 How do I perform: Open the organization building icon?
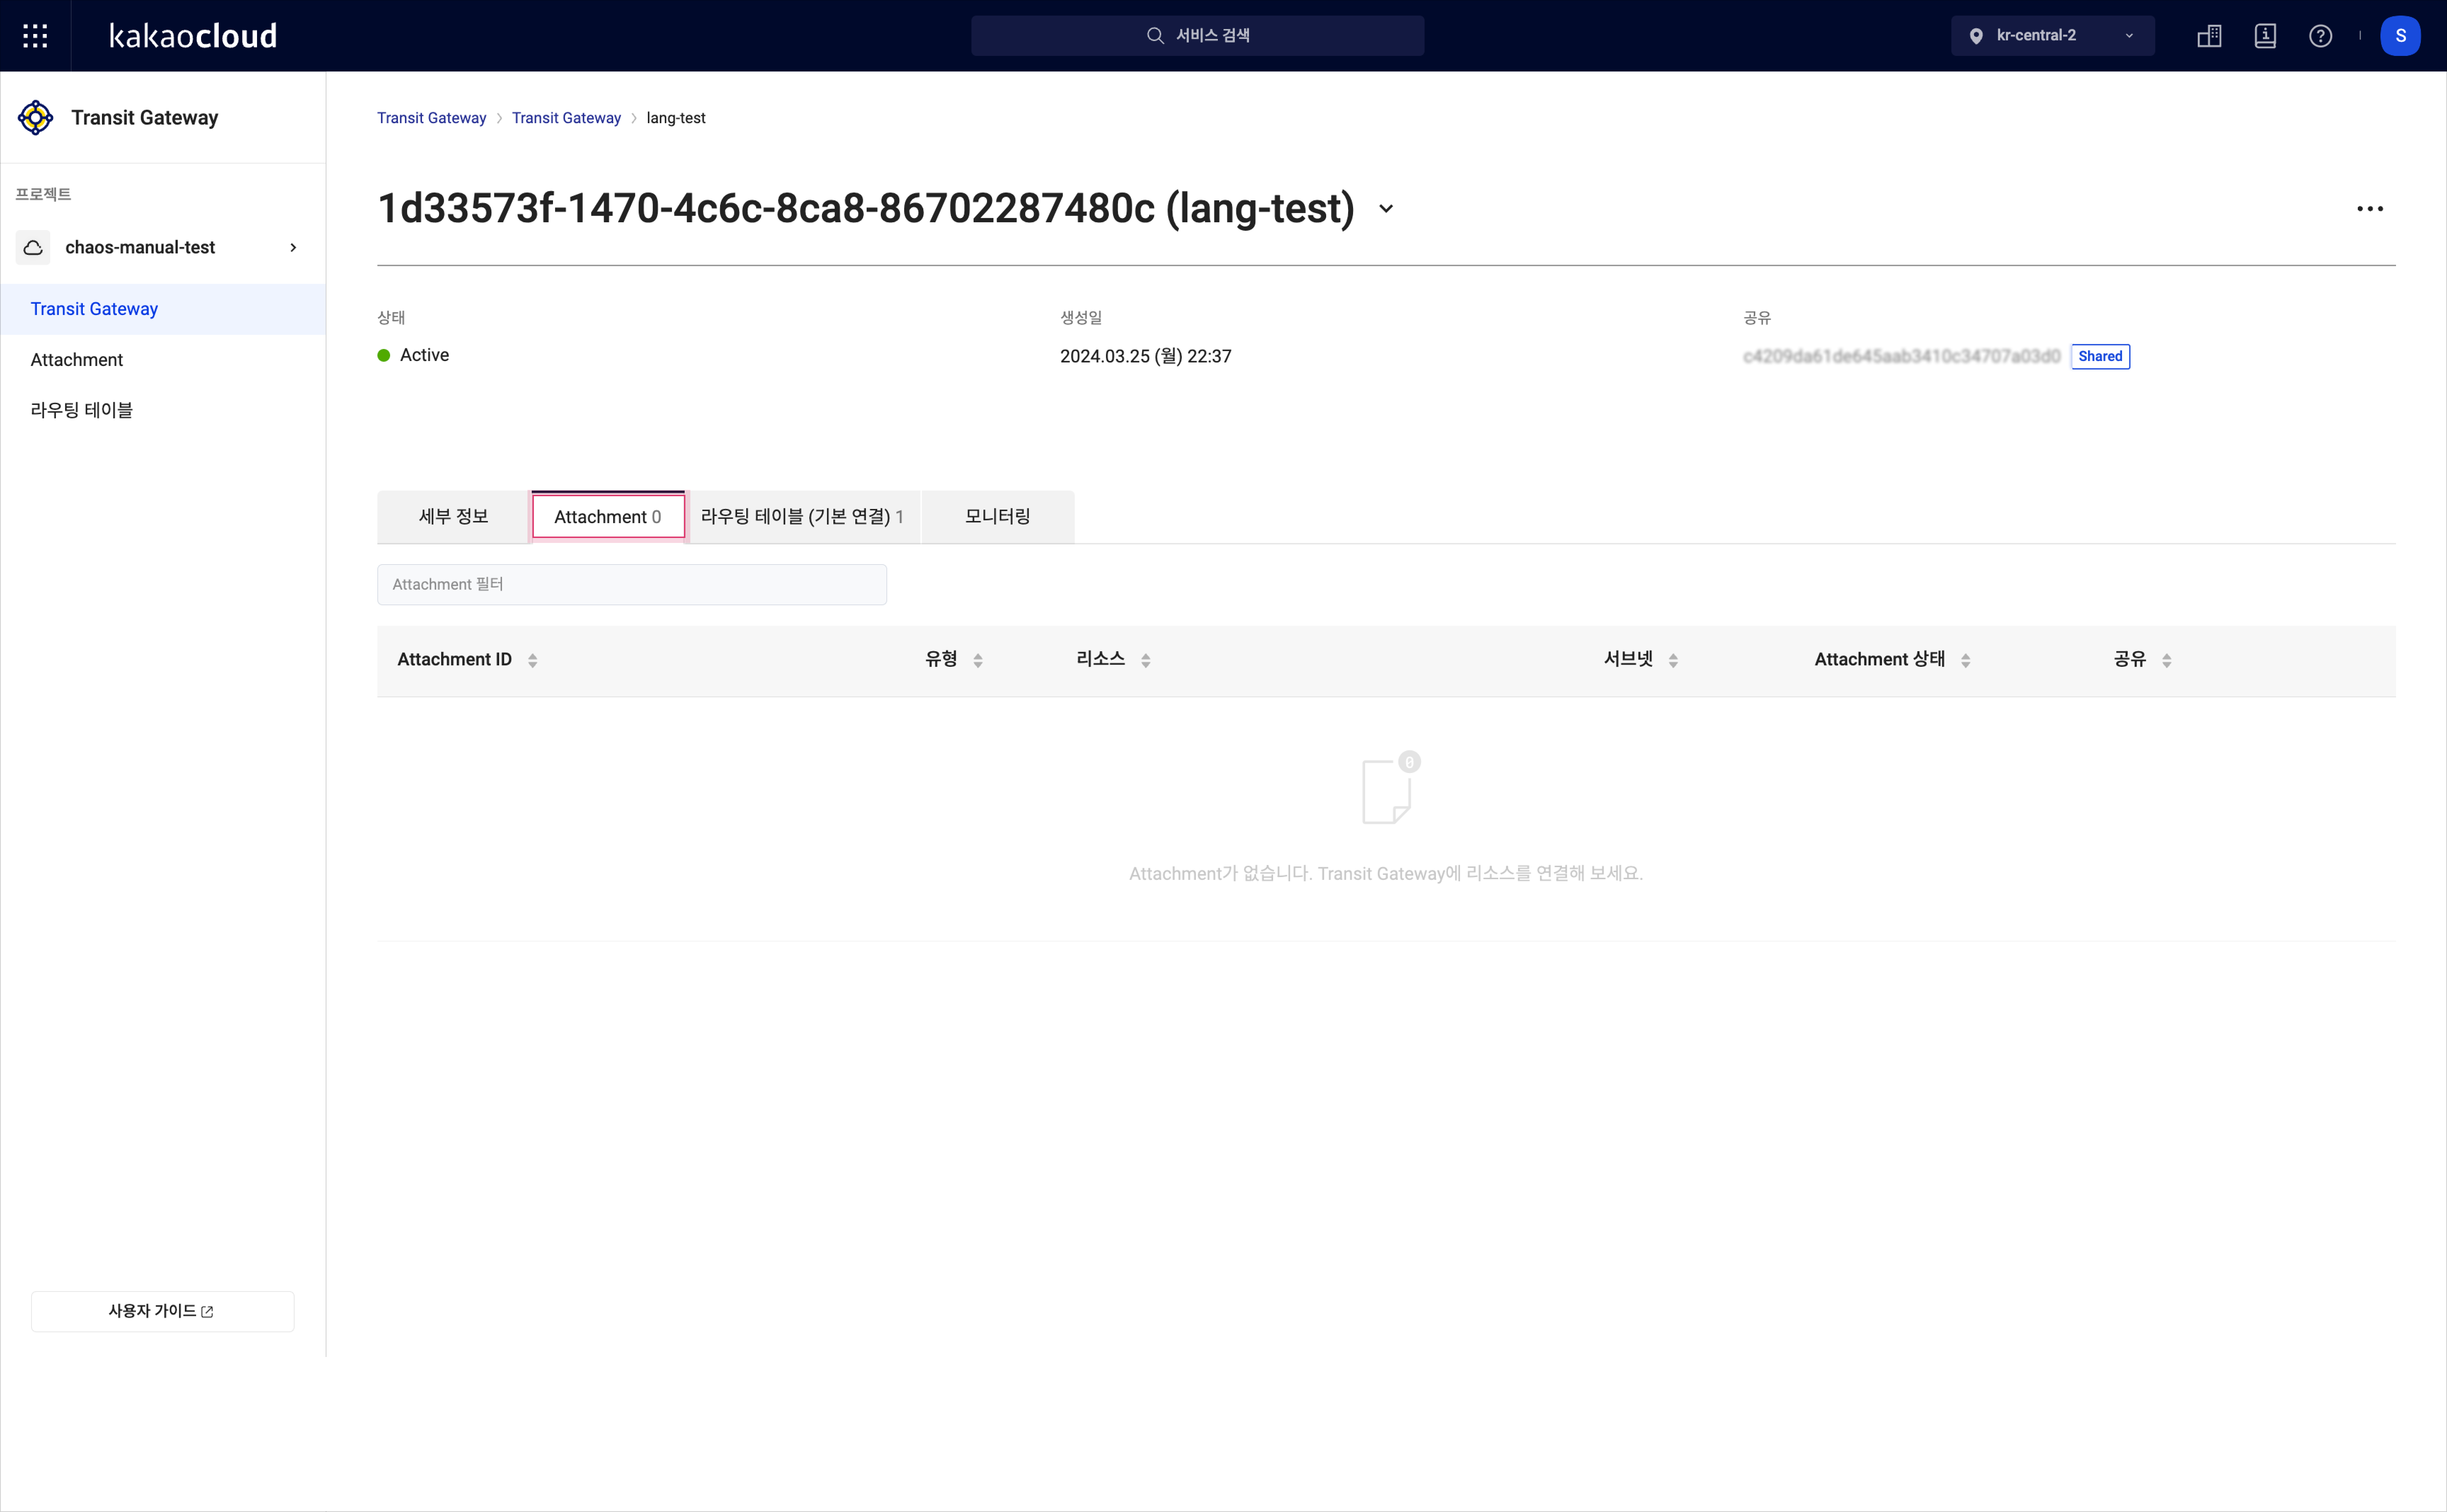tap(2209, 36)
